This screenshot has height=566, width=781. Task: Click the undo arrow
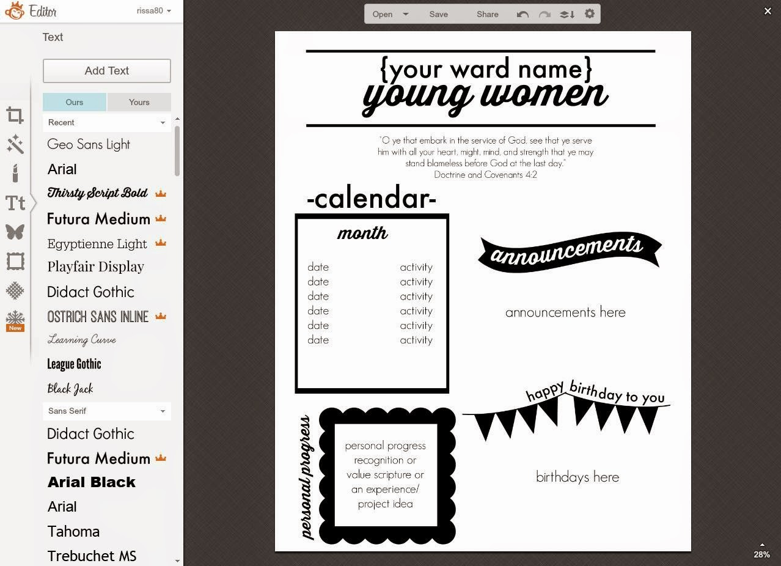(x=522, y=14)
